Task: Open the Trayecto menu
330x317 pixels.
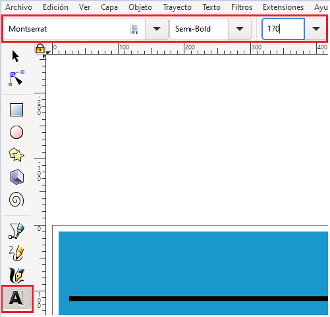Action: click(177, 7)
